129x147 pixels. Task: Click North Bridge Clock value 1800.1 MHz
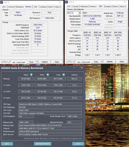[x=74, y=116]
